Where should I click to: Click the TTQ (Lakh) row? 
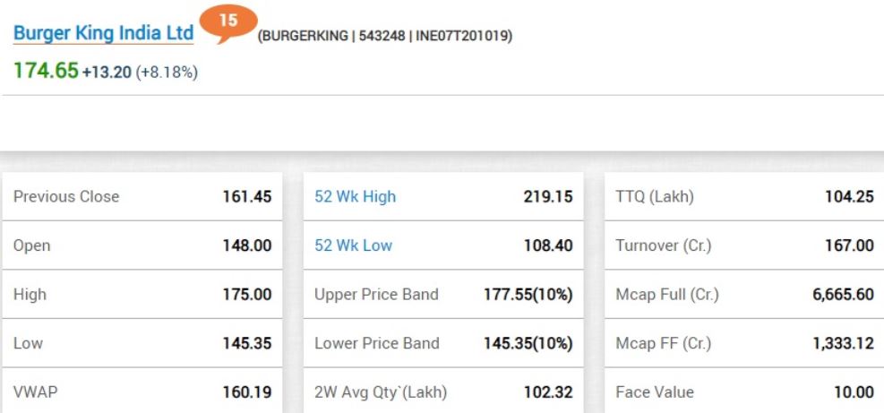click(x=744, y=196)
